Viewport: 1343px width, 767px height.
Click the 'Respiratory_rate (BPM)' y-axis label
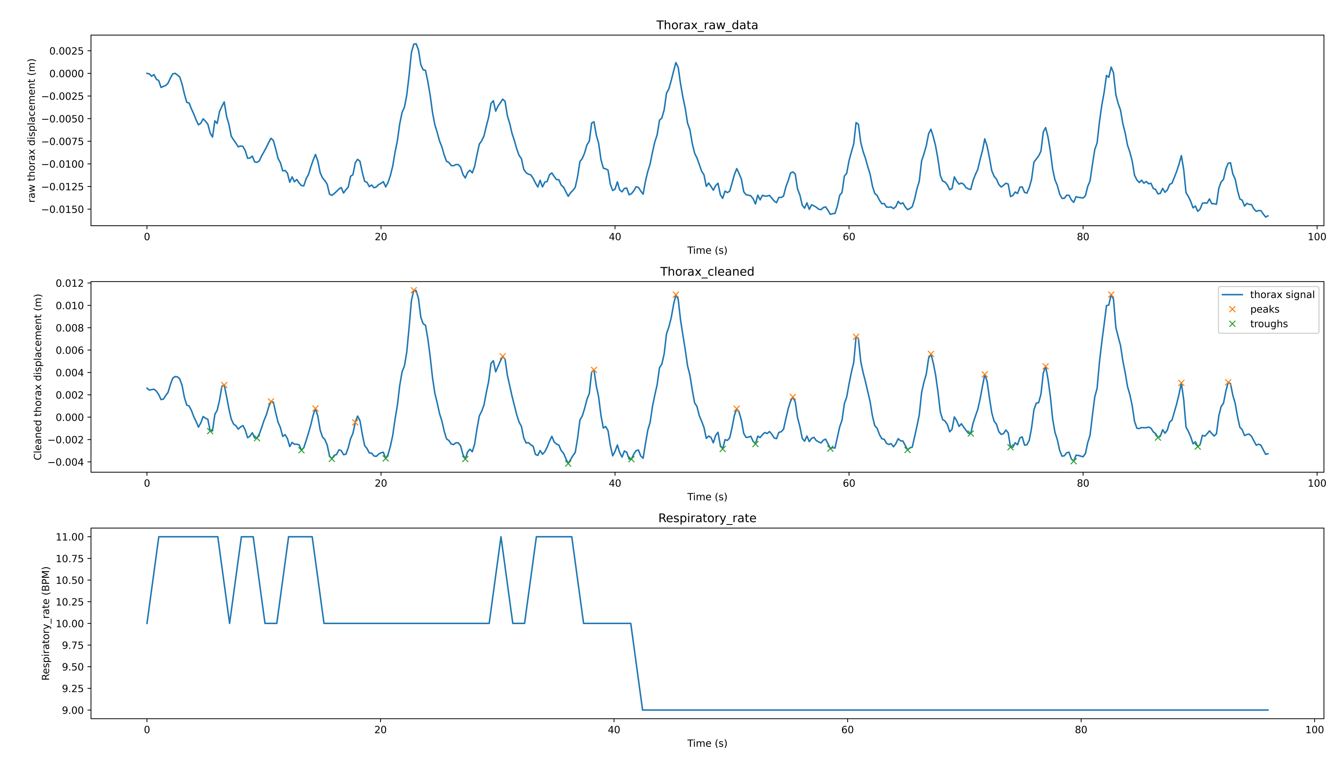[45, 623]
